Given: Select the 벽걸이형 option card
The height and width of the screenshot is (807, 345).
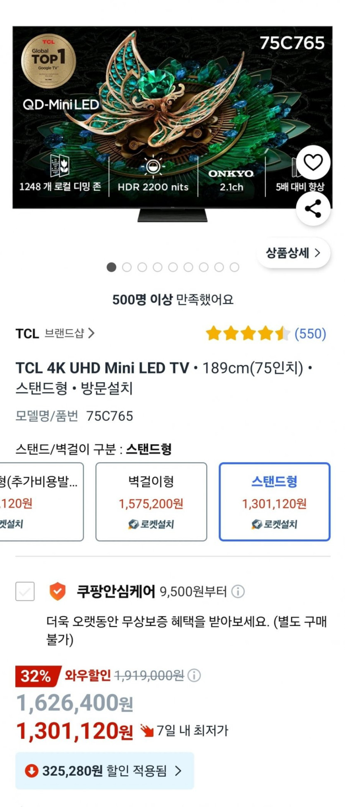Looking at the screenshot, I should coord(151,502).
